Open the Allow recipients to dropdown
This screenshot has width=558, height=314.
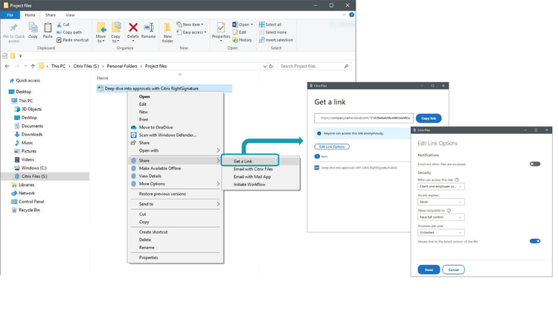click(x=441, y=217)
